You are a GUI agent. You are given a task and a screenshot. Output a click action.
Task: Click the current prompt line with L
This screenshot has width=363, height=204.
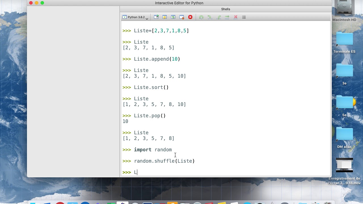click(x=130, y=172)
